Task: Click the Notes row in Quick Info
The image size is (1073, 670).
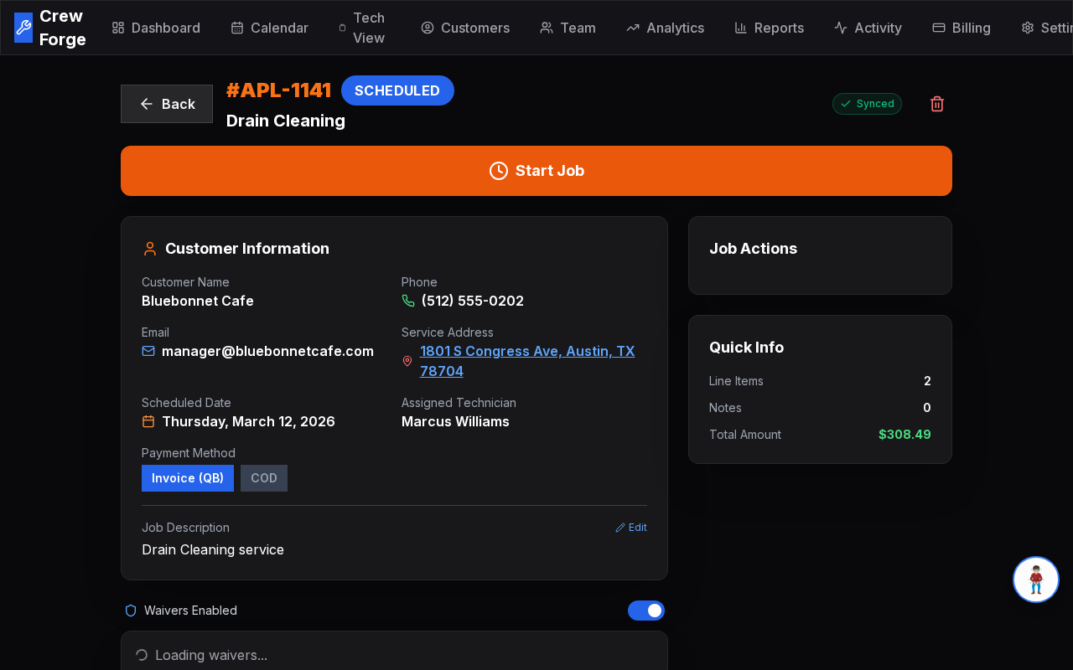Action: tap(820, 408)
